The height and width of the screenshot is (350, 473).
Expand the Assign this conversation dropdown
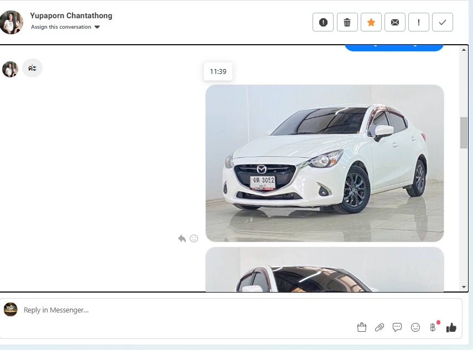tap(65, 27)
